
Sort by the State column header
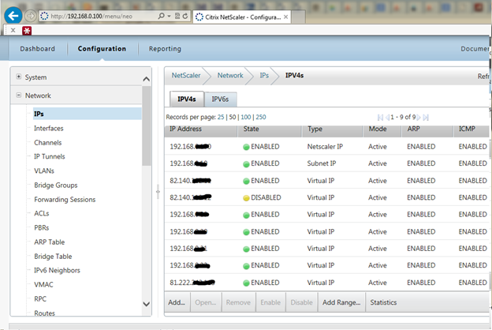(270, 131)
